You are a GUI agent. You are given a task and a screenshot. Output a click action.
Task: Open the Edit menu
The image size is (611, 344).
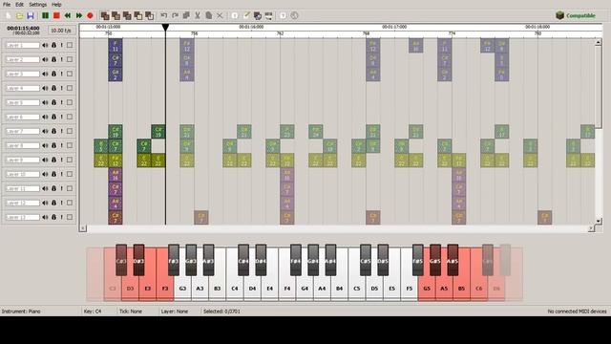(19, 5)
